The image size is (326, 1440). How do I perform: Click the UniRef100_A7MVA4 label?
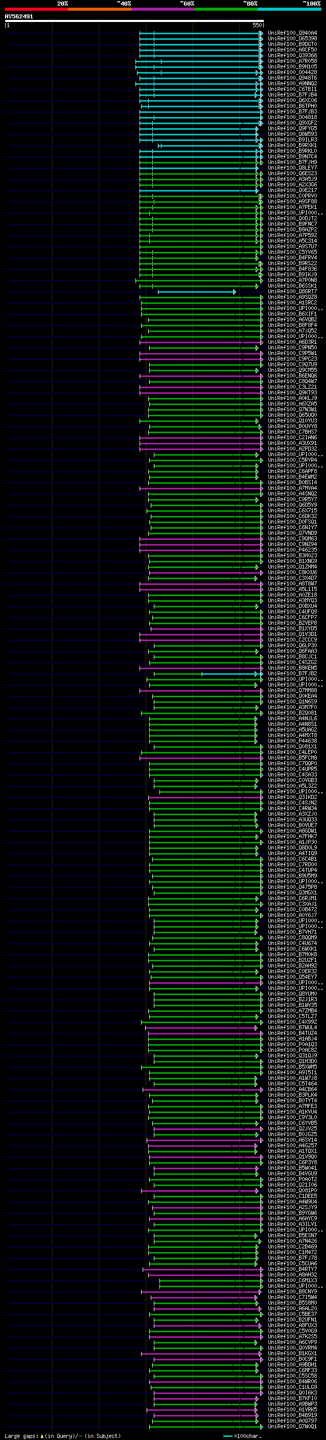[x=292, y=488]
